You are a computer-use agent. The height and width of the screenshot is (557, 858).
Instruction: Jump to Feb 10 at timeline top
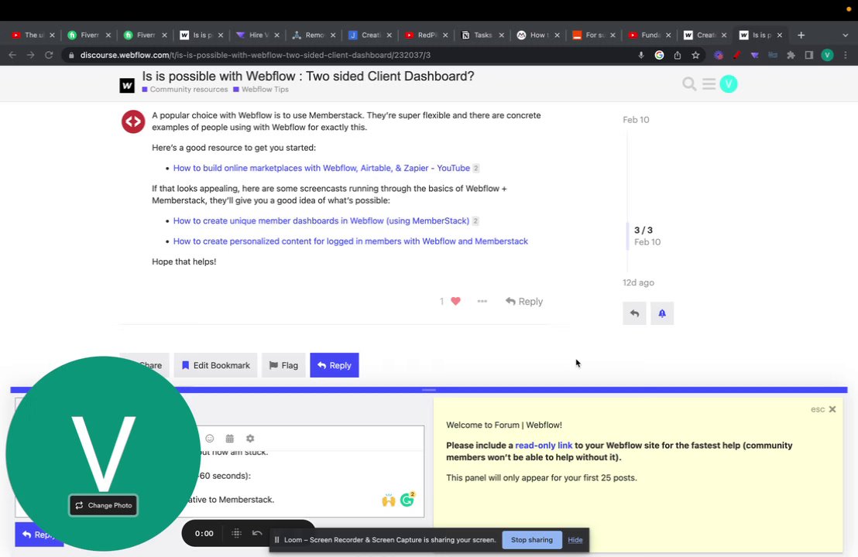point(636,120)
